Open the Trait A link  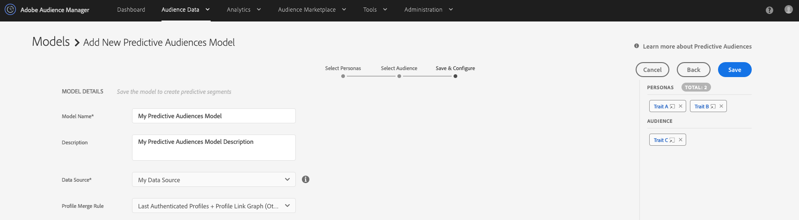pos(661,106)
